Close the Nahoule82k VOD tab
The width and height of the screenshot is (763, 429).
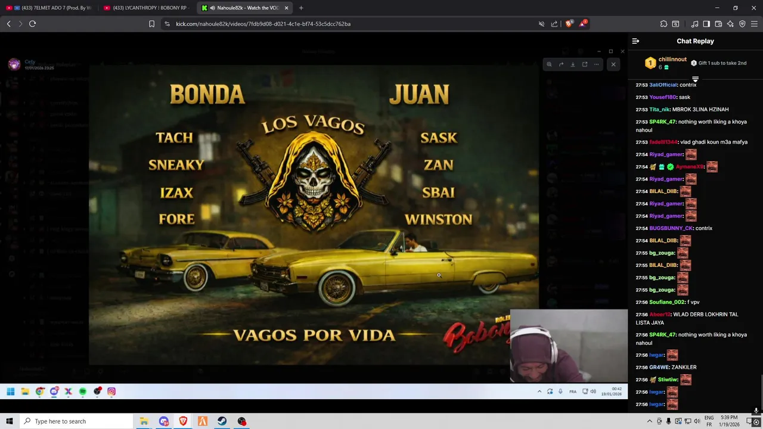(x=286, y=8)
